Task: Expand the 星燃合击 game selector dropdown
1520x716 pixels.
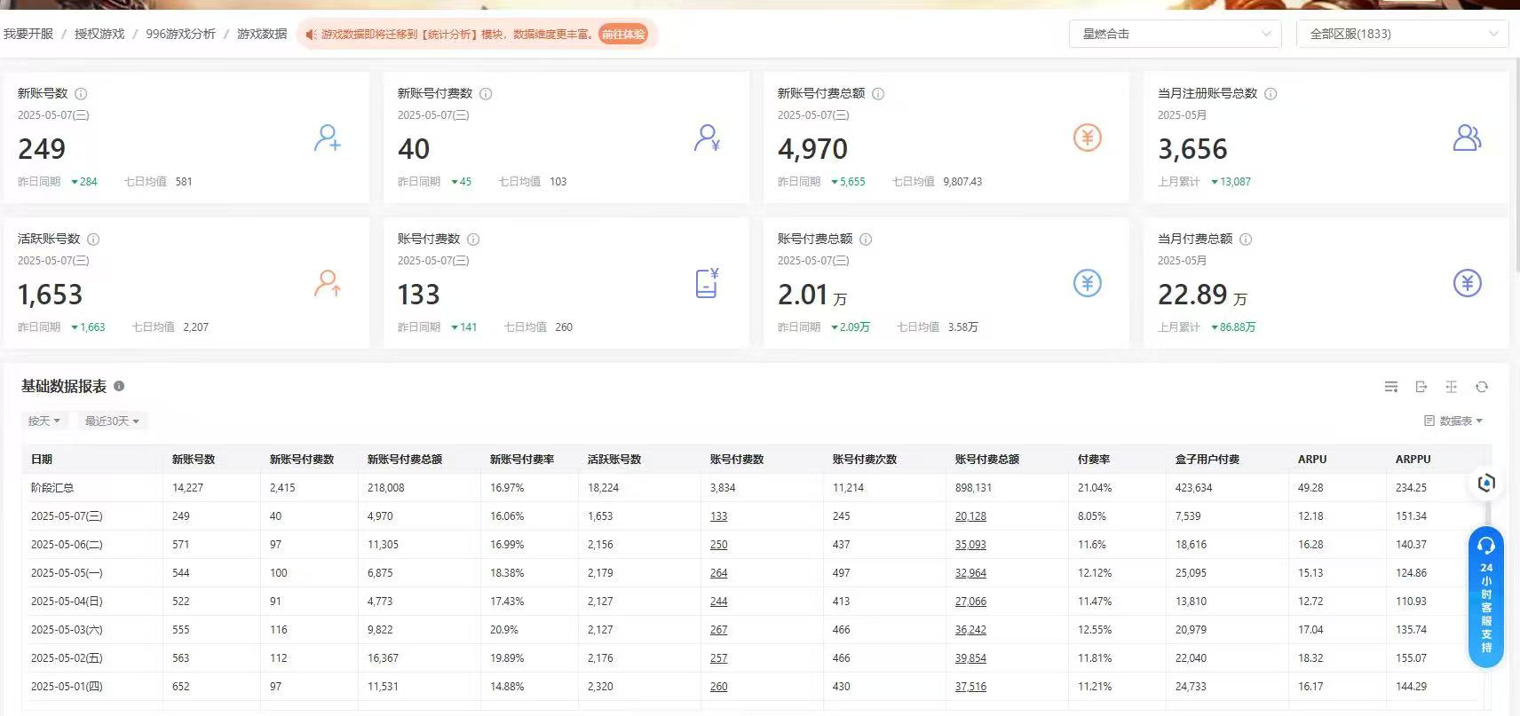Action: click(1175, 34)
